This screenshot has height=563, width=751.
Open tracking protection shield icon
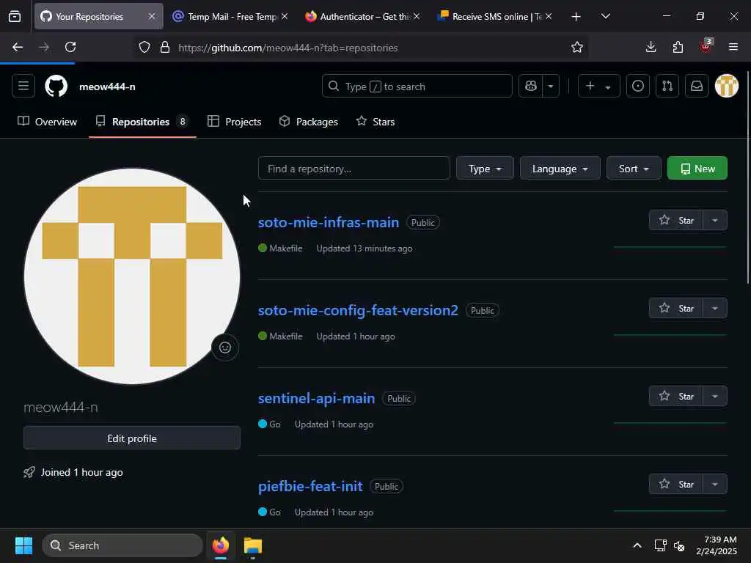[x=144, y=47]
